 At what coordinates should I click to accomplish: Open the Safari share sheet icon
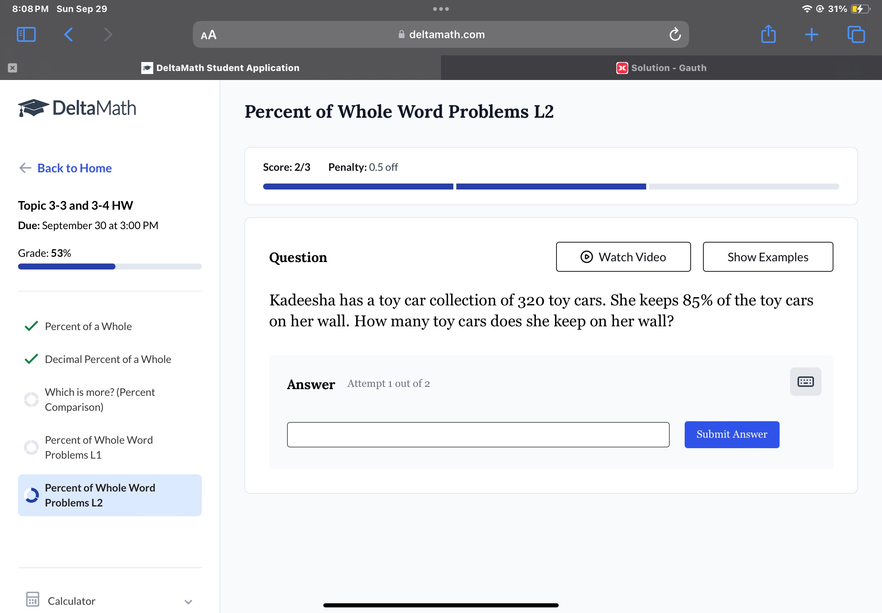[x=768, y=34]
